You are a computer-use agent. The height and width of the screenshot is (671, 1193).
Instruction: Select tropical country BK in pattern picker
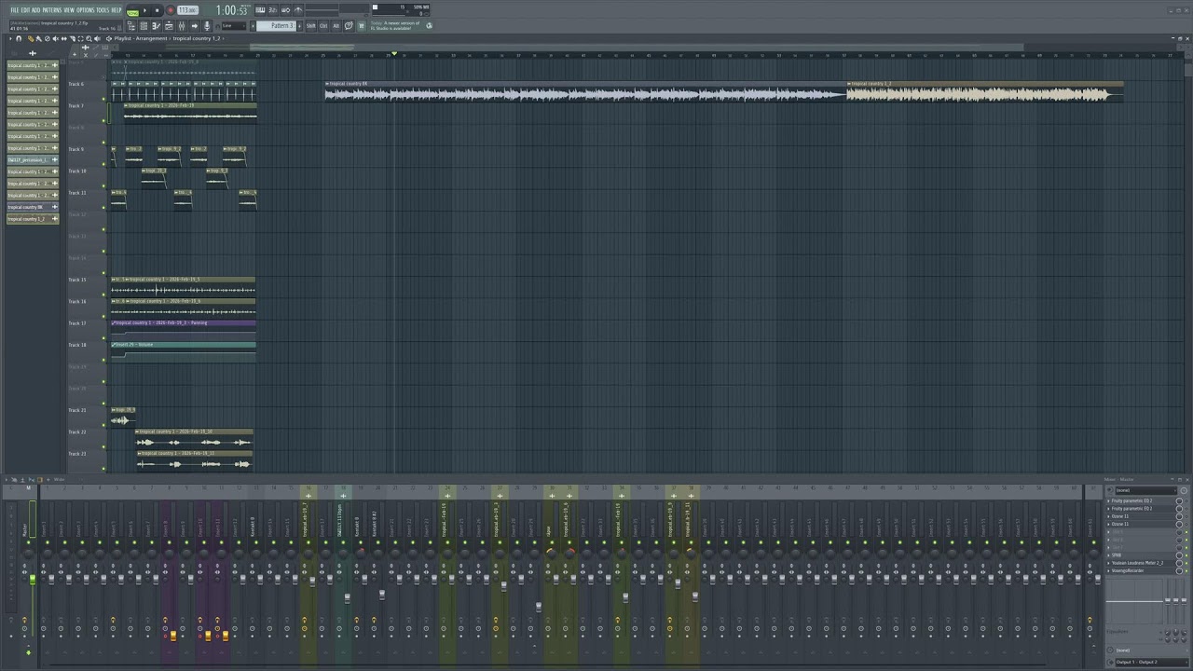pos(33,207)
